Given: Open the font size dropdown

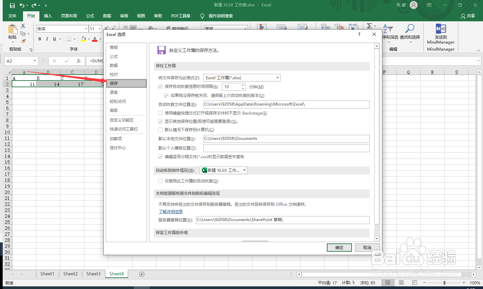Looking at the screenshot, I should pyautogui.click(x=100, y=29).
